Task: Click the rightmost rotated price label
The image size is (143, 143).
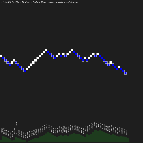Action: [x=126, y=132]
